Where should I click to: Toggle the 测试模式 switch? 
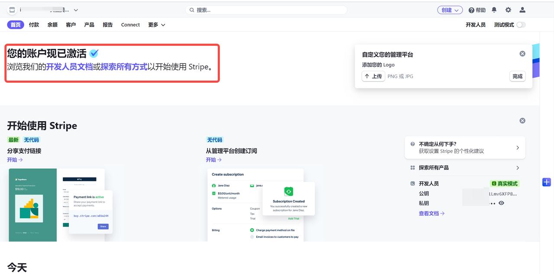(521, 25)
